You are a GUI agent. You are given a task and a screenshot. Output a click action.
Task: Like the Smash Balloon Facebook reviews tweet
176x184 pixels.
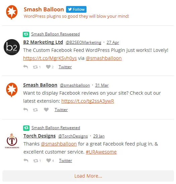click(46, 110)
